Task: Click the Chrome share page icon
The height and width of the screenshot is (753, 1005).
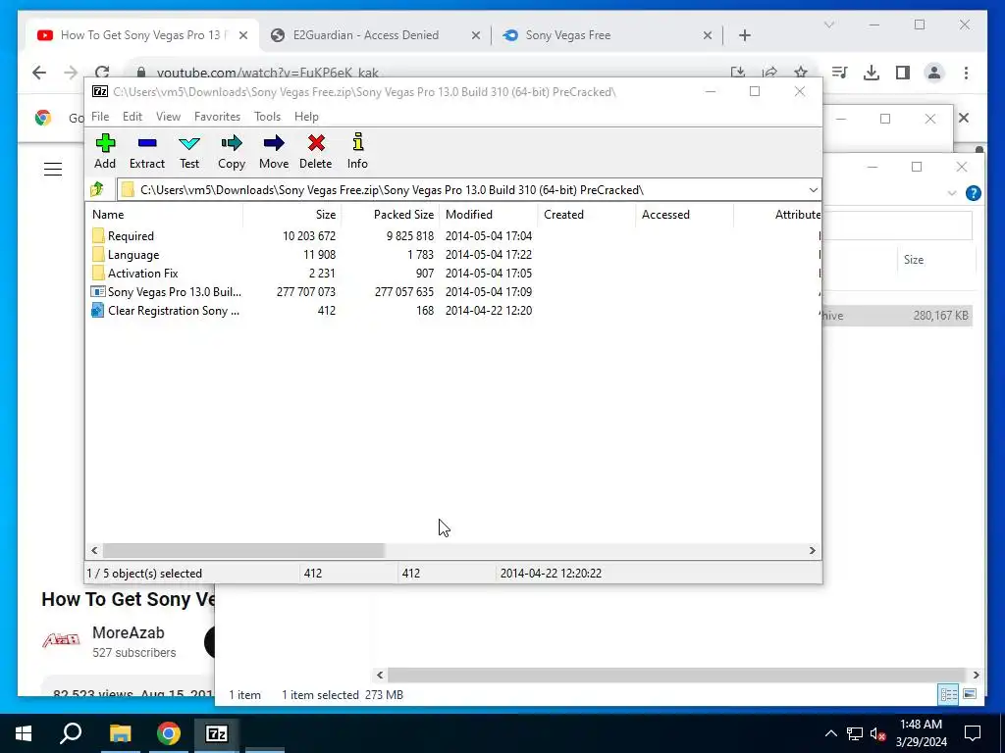Action: pyautogui.click(x=769, y=73)
